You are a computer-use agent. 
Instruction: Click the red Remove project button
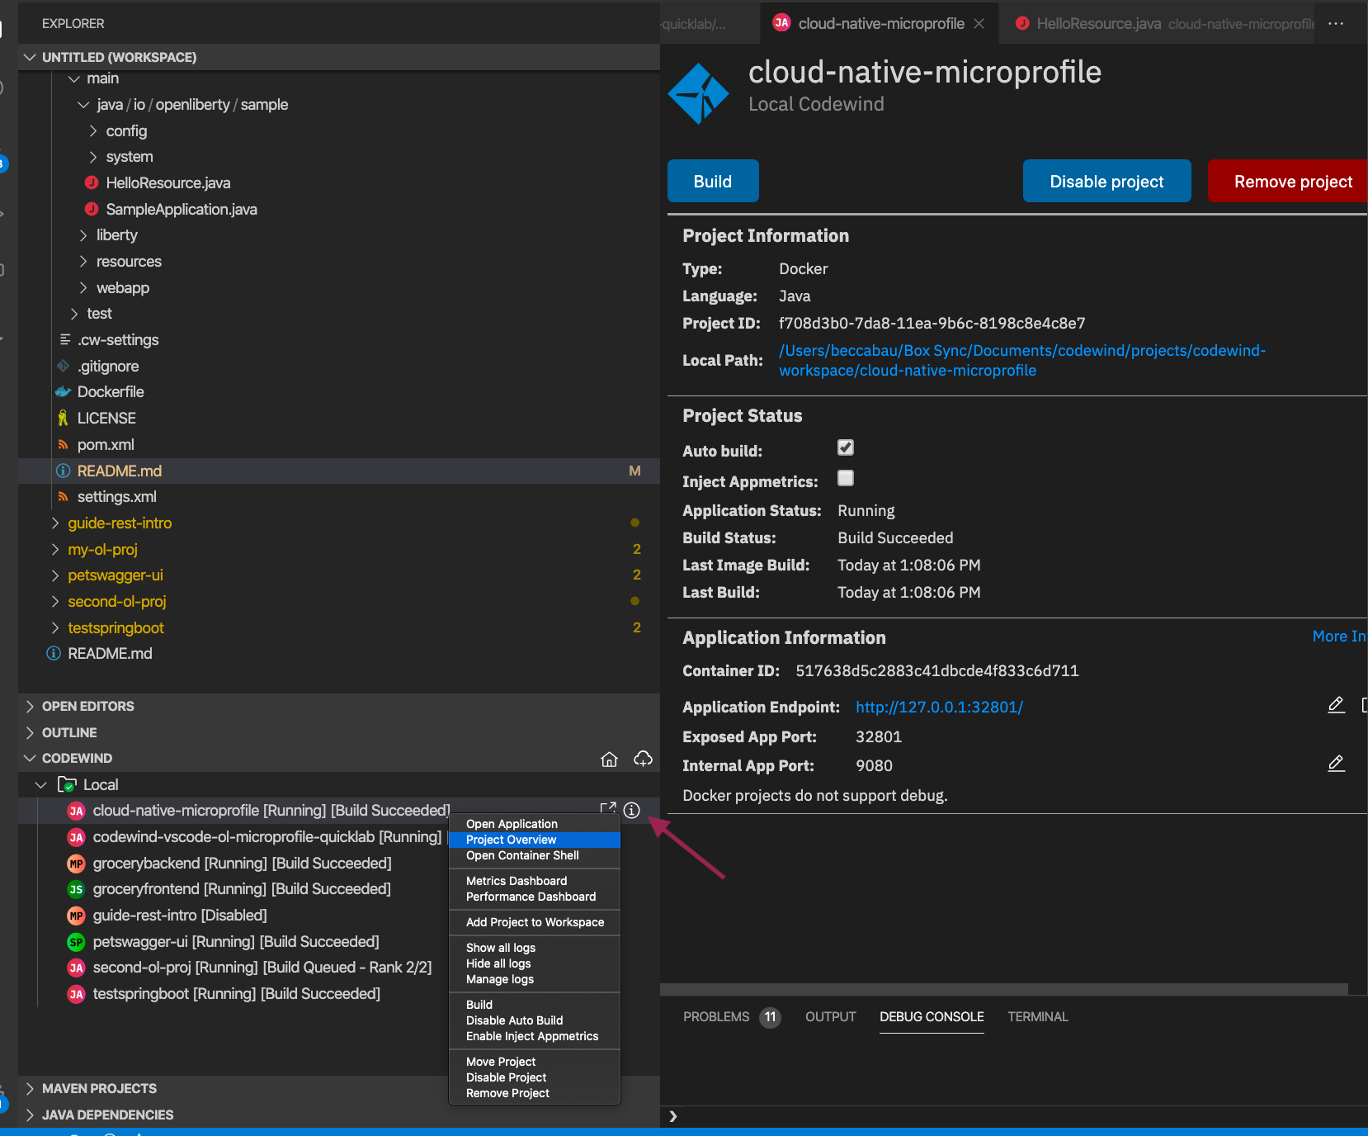[x=1289, y=181]
